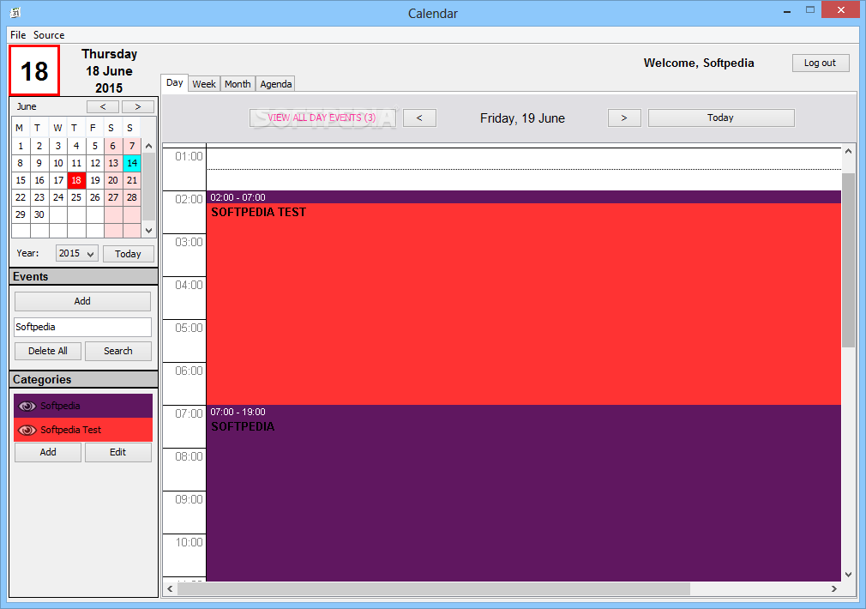Click Add button under Categories
This screenshot has width=866, height=609.
pos(48,452)
